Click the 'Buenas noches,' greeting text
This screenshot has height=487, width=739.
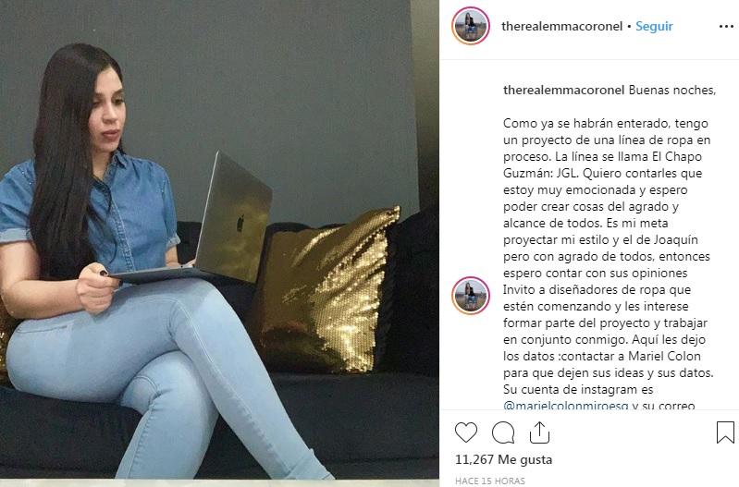pyautogui.click(x=672, y=90)
